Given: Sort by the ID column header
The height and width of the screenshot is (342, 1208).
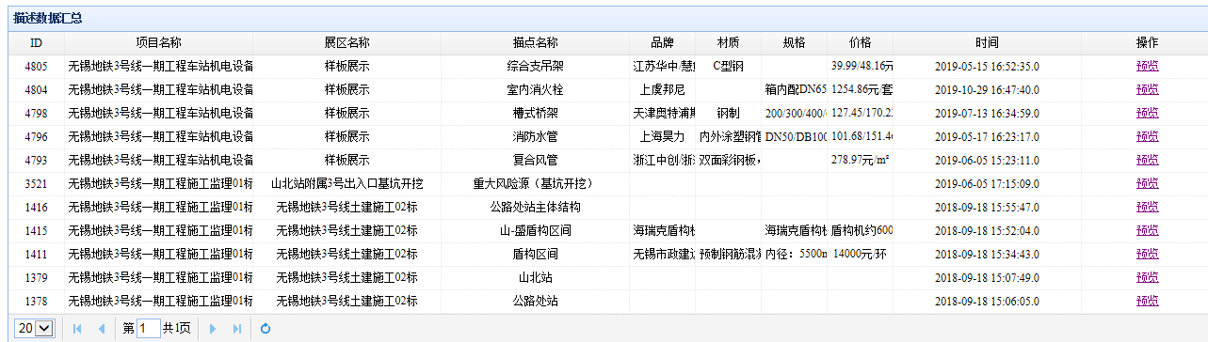Looking at the screenshot, I should (36, 43).
